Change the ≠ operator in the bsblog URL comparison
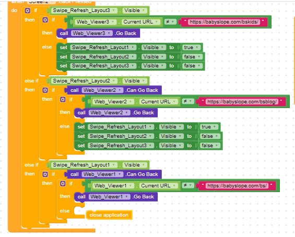The height and width of the screenshot is (237, 295). point(188,102)
